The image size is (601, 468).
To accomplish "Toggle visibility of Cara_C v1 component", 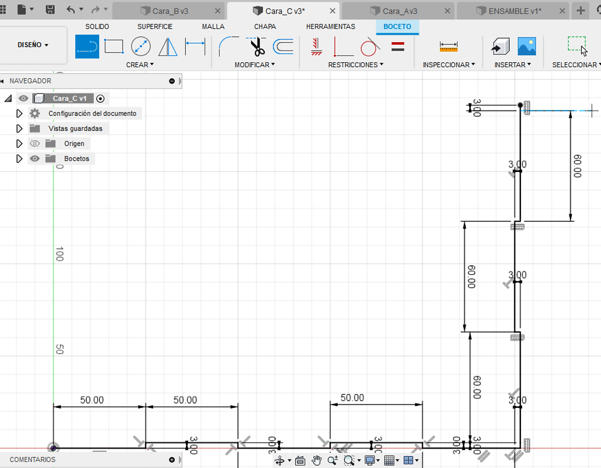I will pyautogui.click(x=24, y=98).
